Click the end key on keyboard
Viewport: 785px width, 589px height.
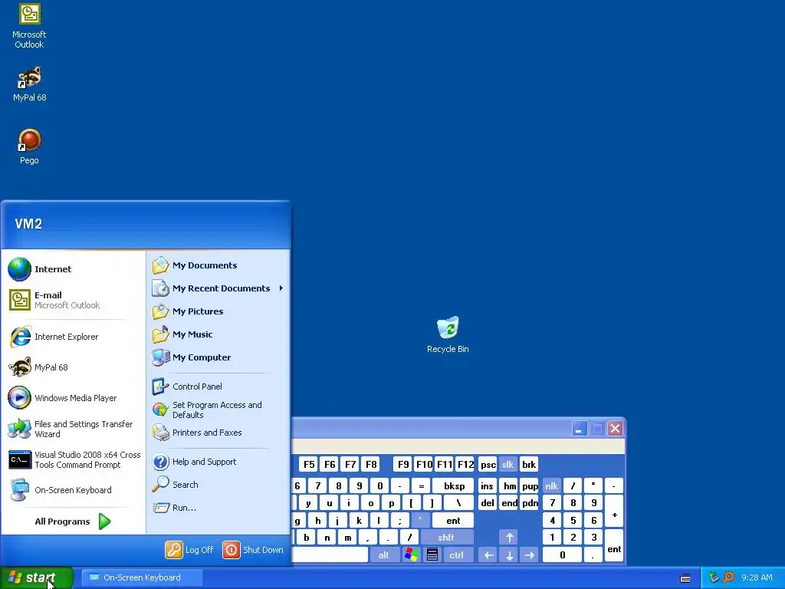pos(509,503)
